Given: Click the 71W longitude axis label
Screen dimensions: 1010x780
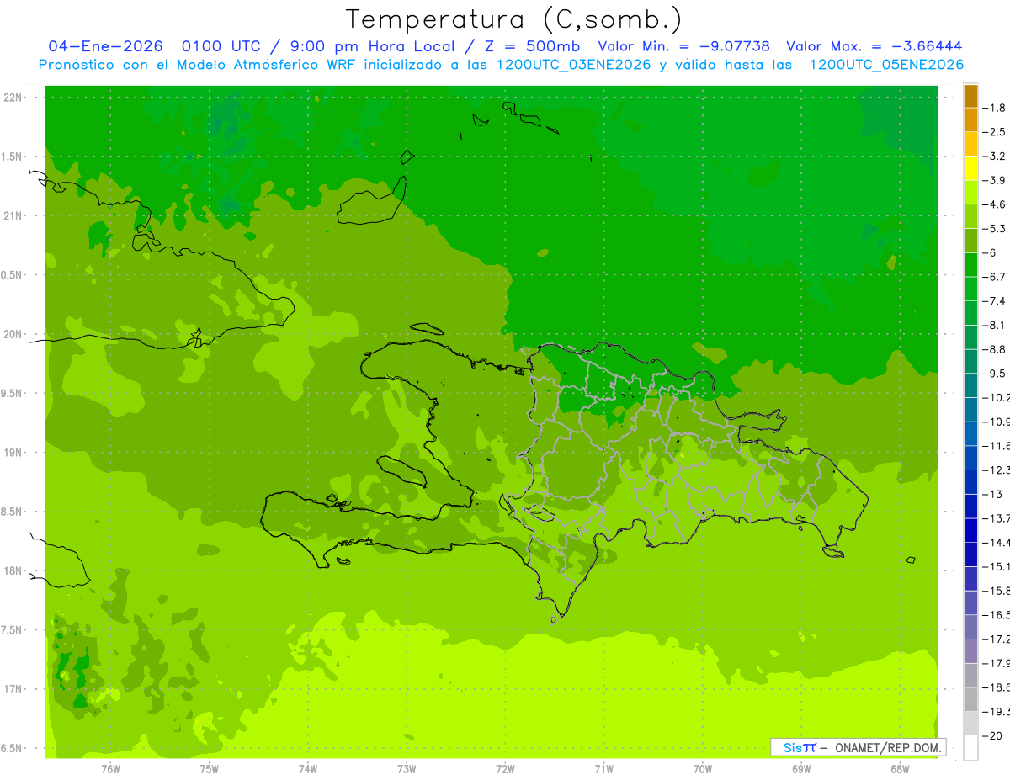Looking at the screenshot, I should point(603,768).
